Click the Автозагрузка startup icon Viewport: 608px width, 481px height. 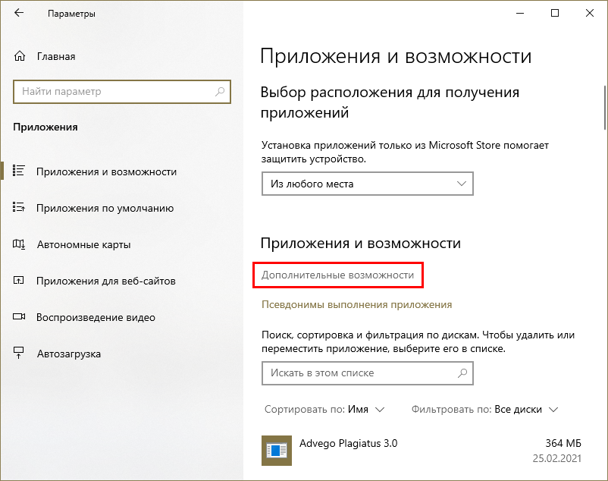(x=20, y=354)
